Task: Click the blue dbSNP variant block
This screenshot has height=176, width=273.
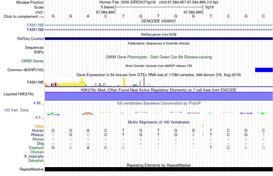Action: coord(264,70)
